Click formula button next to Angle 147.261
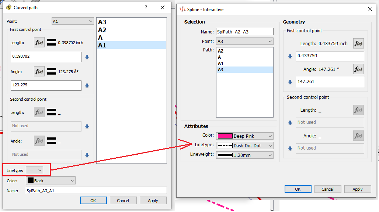The width and height of the screenshot is (379, 212). 358,69
